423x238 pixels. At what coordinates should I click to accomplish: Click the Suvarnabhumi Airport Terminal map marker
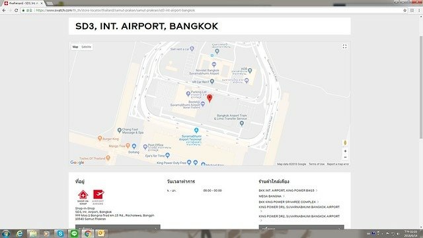click(x=196, y=130)
